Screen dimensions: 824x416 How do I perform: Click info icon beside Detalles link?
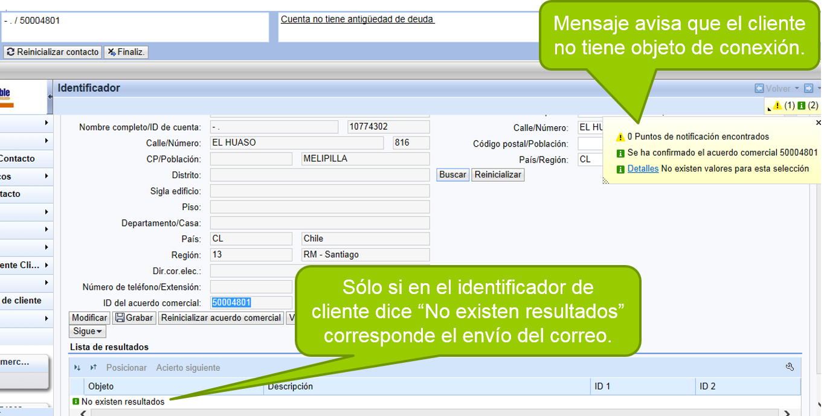620,169
